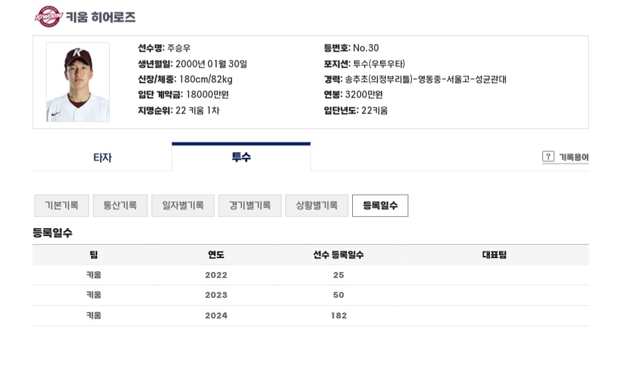
Task: Select the 투수 tab
Action: (x=241, y=157)
